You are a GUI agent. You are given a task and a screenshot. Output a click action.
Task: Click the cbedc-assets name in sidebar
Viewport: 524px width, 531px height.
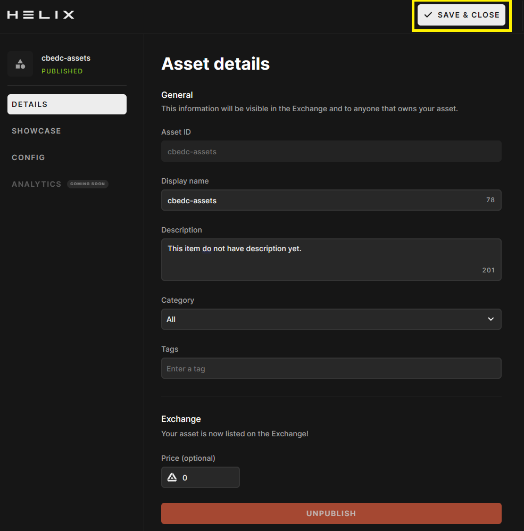click(66, 58)
